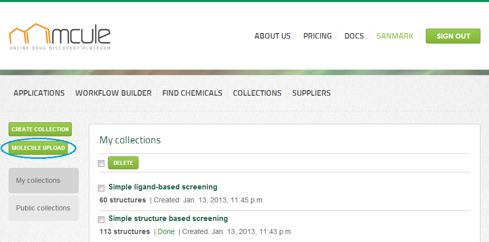Open the Applications menu
The width and height of the screenshot is (489, 242).
pos(39,93)
